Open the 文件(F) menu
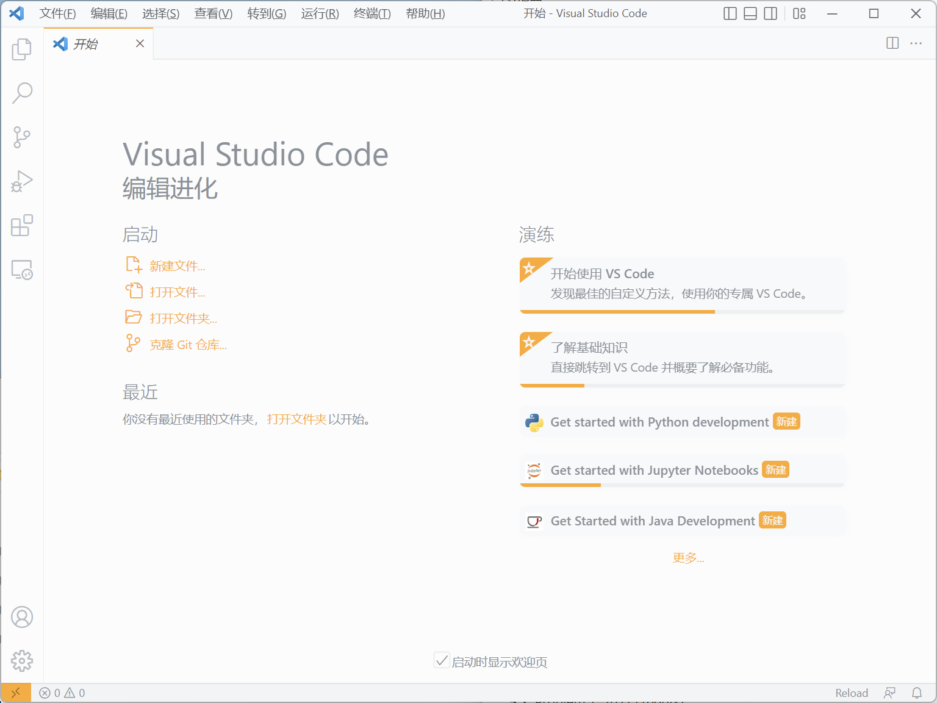Screen dimensions: 937x703 (57, 13)
